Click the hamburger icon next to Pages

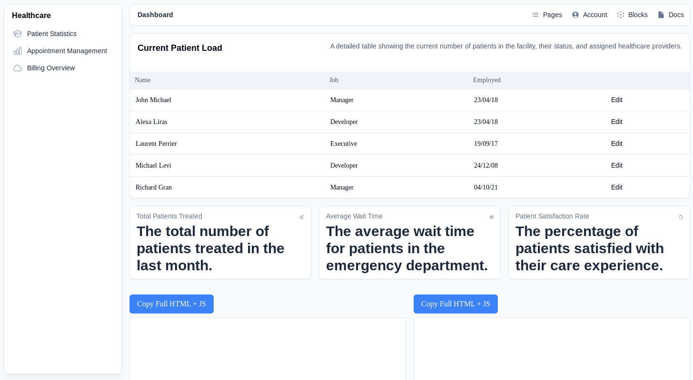pos(535,15)
